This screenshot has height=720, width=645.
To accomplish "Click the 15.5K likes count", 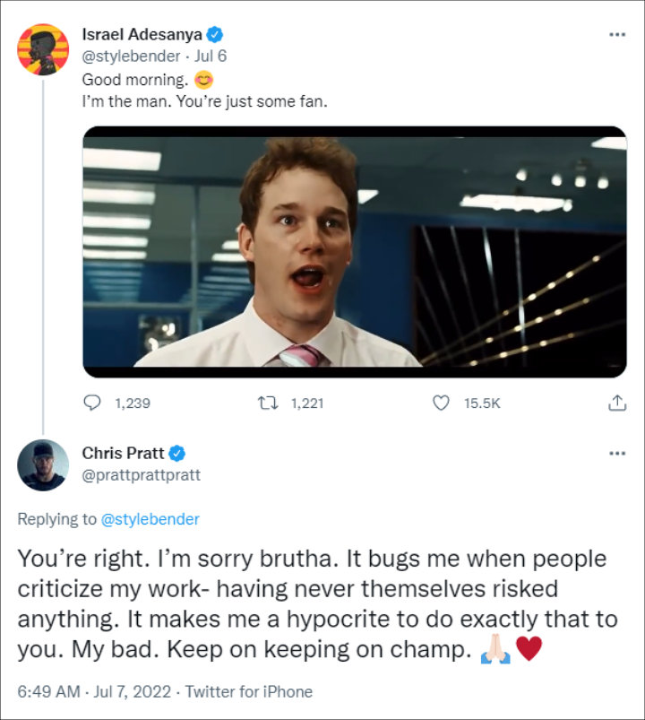I will [x=482, y=403].
